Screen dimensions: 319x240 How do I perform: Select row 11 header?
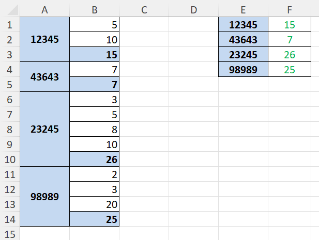10,174
